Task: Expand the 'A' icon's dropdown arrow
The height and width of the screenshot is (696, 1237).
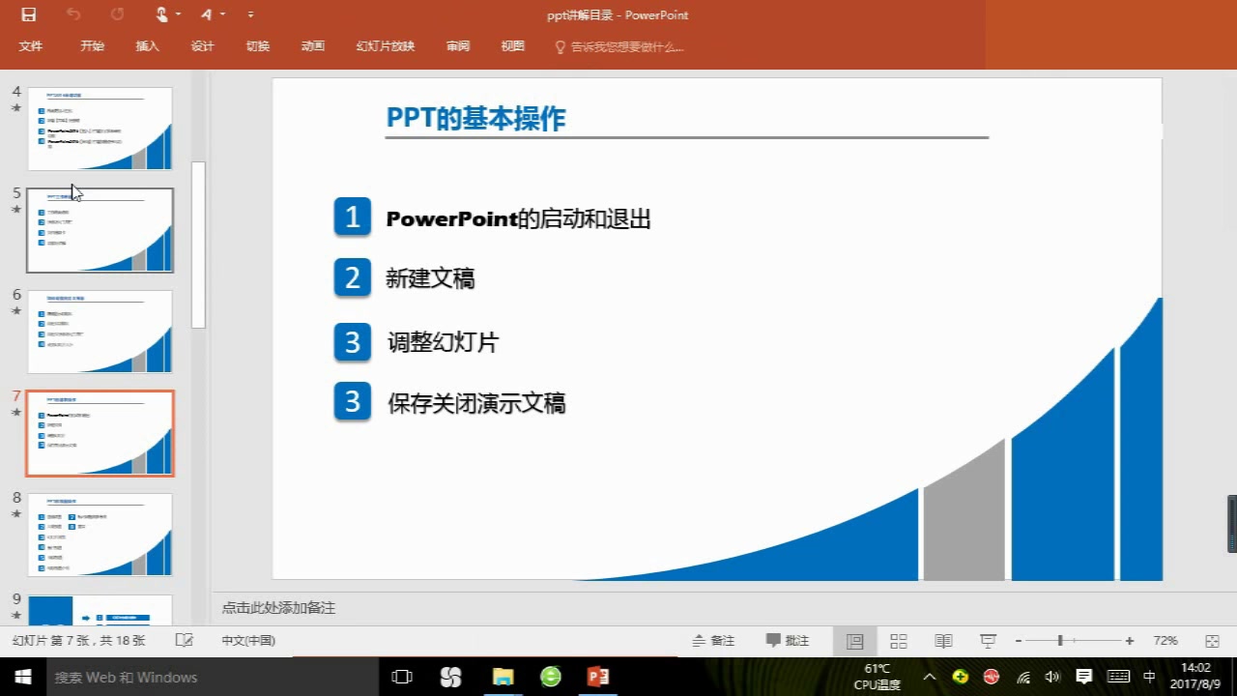Action: point(222,14)
